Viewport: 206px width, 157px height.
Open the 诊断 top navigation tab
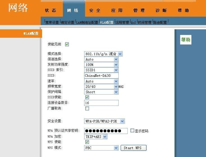161,10
